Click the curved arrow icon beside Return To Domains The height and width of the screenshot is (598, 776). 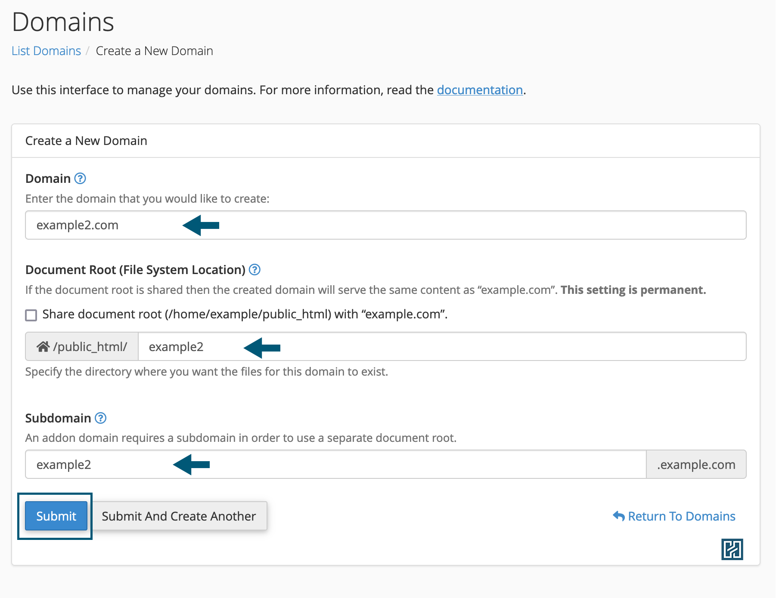point(618,516)
